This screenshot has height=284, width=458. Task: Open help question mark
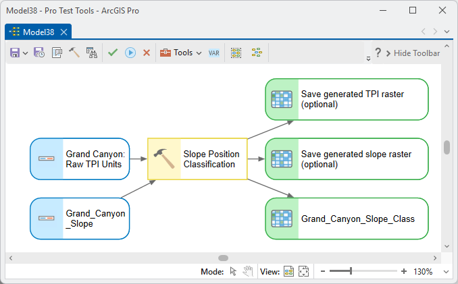(x=378, y=53)
